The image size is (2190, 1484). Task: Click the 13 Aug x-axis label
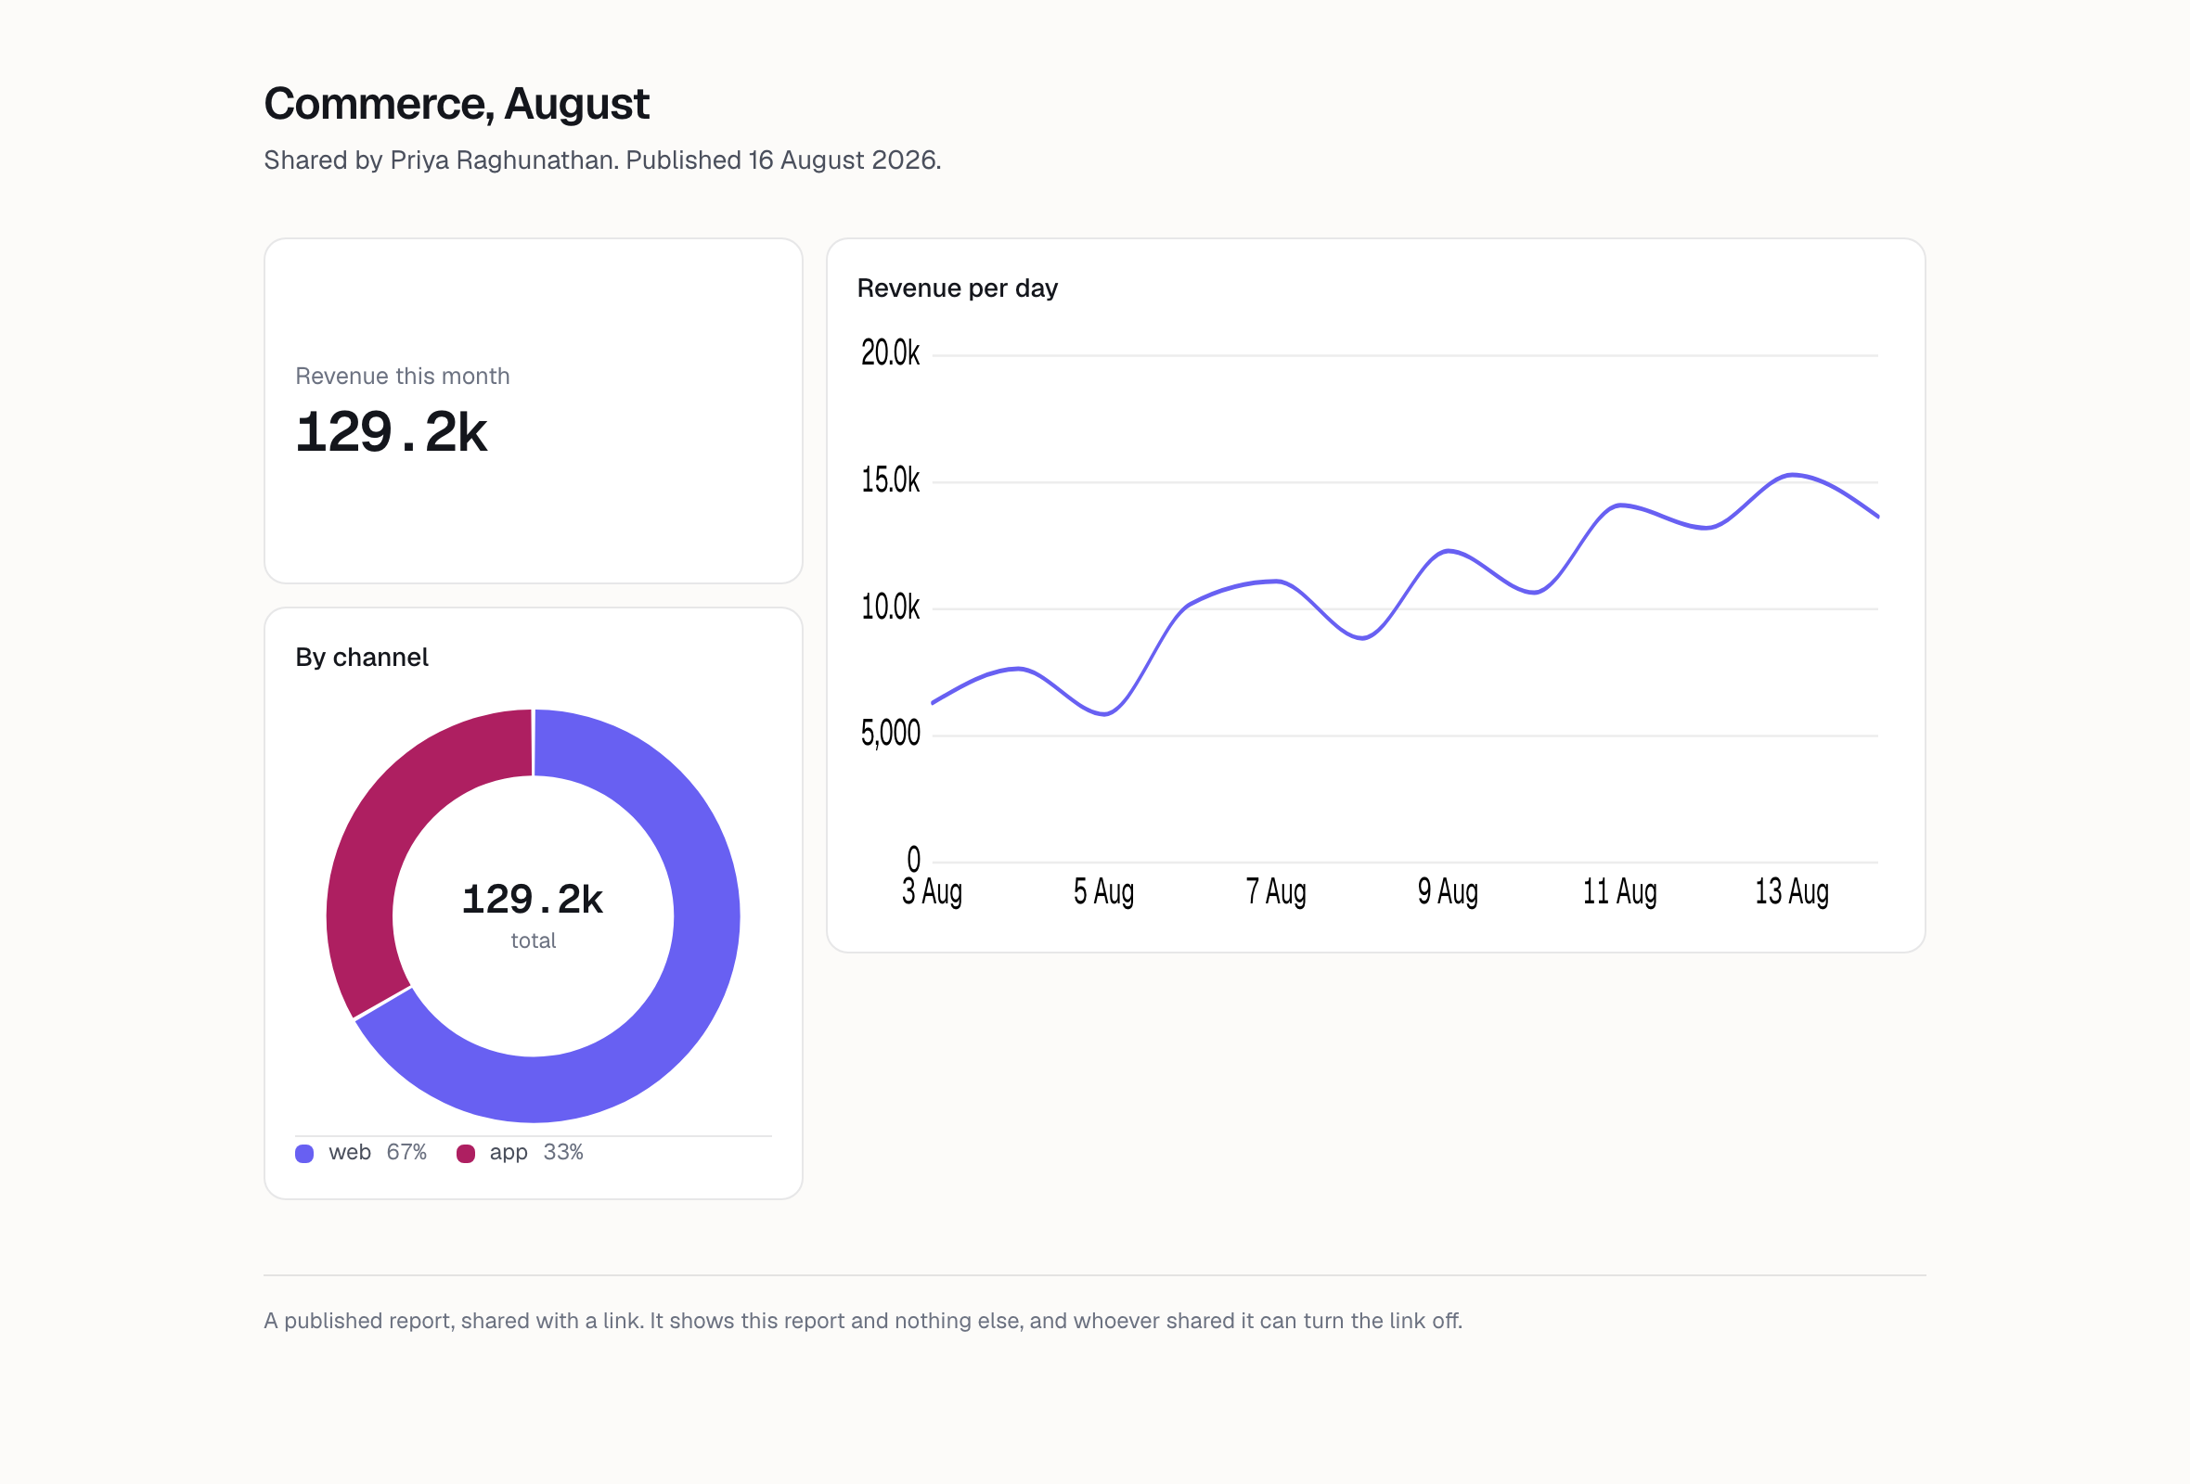tap(1791, 891)
